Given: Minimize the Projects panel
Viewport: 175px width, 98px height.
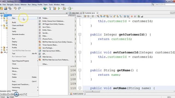Looking at the screenshot, I should tap(67, 13).
